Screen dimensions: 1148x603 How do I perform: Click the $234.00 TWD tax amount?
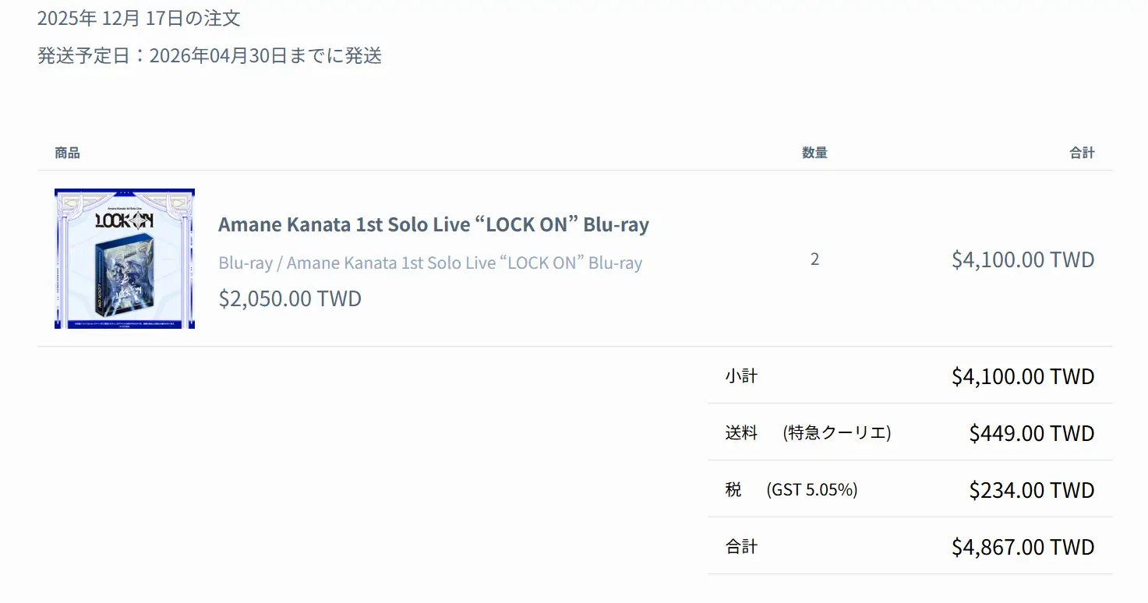click(1032, 490)
